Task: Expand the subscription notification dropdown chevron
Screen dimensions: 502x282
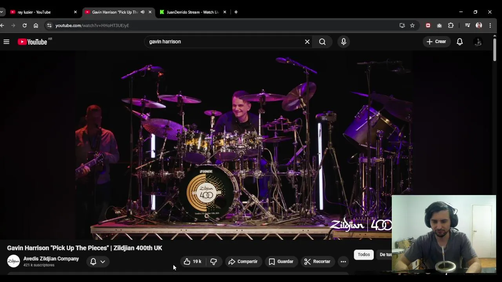Action: click(103, 262)
